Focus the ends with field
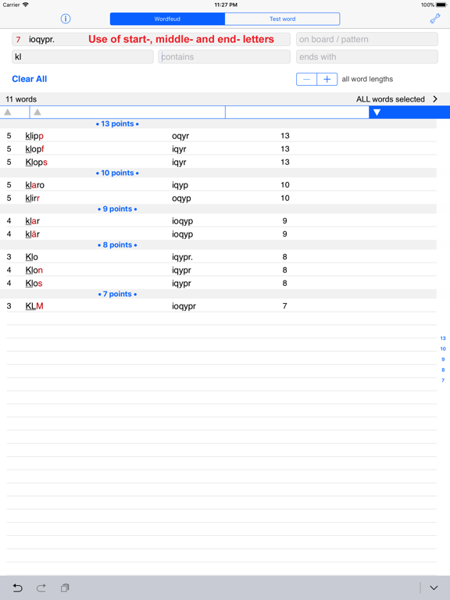The width and height of the screenshot is (450, 600). (x=367, y=57)
